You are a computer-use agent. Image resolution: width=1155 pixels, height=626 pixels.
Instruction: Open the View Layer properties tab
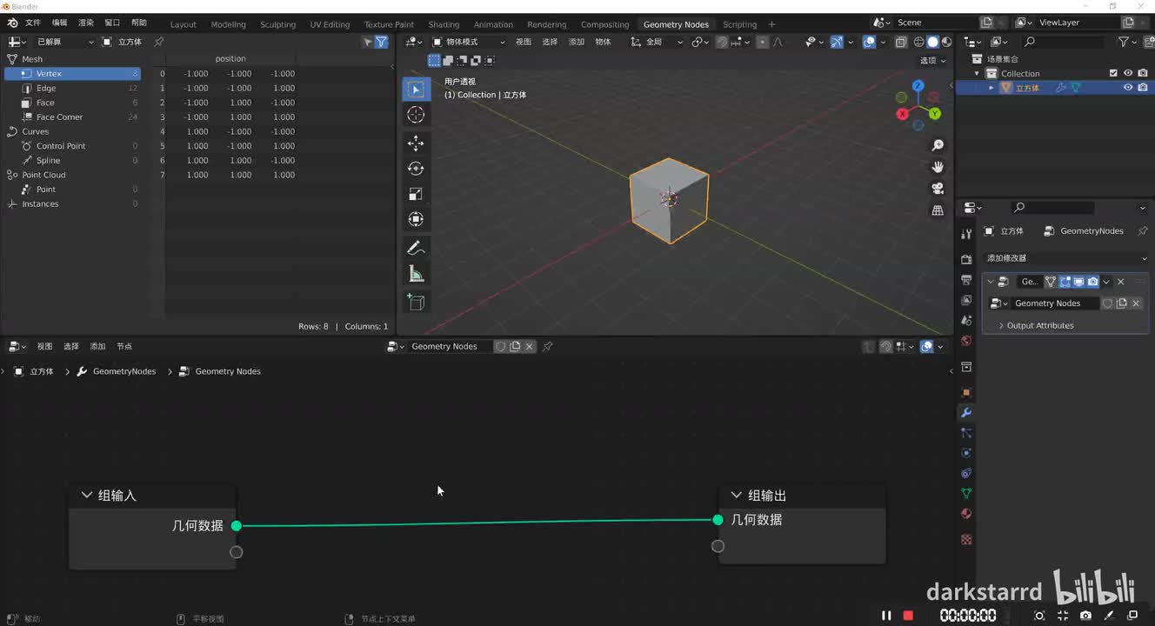click(x=966, y=300)
